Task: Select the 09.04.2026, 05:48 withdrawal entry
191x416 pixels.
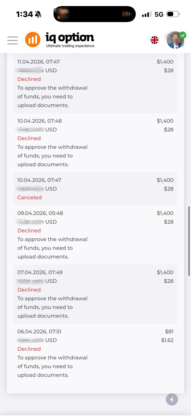Action: [x=95, y=235]
